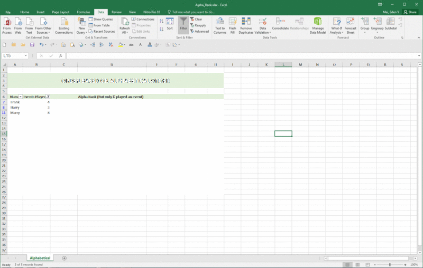Click the font color A icon
Viewport: 423px width, 268px height.
[x=150, y=45]
